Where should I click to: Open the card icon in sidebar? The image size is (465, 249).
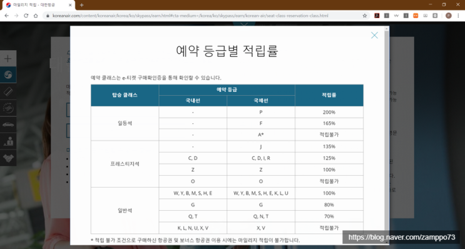click(8, 91)
